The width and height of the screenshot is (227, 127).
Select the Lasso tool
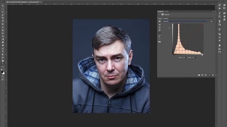(2, 12)
